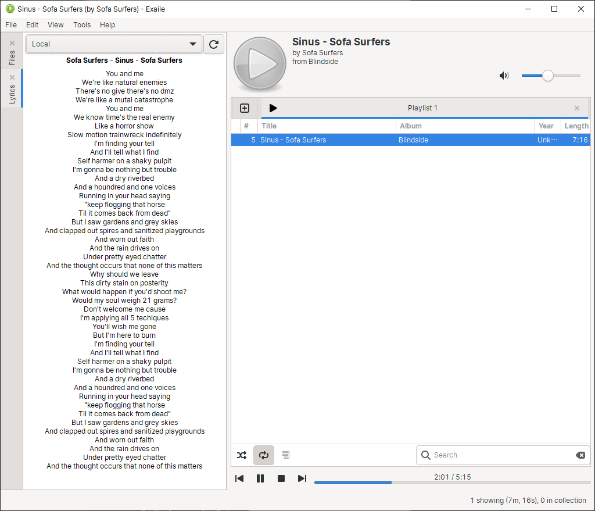Sort playlist by Year column
The width and height of the screenshot is (595, 511).
(547, 126)
